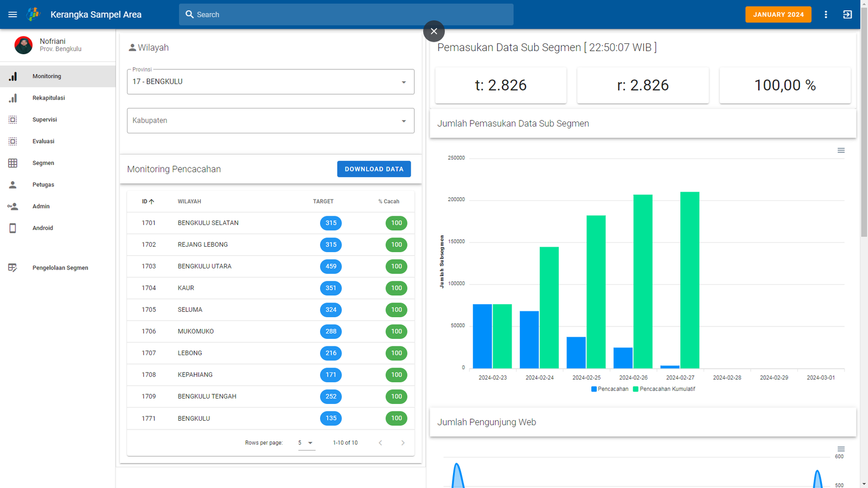Open the Kabupaten dropdown
Viewport: 868px width, 488px height.
point(403,121)
